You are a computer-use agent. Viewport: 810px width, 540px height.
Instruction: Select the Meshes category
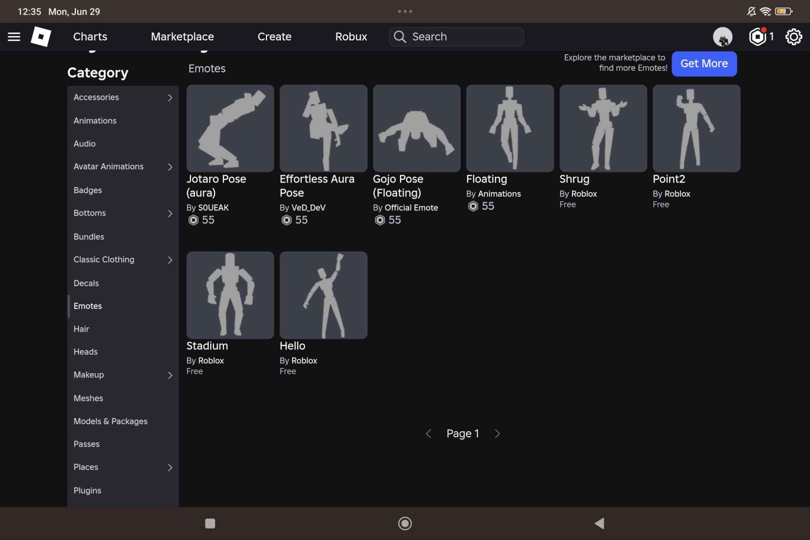(123, 398)
